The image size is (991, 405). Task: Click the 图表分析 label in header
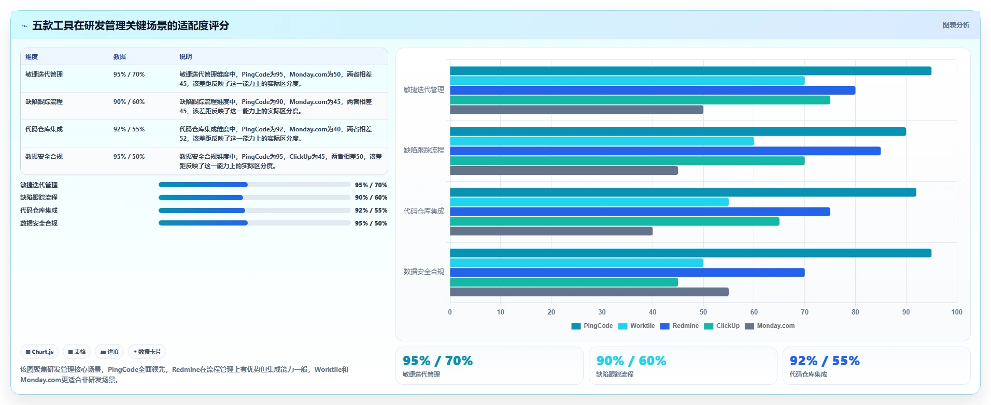click(x=956, y=25)
